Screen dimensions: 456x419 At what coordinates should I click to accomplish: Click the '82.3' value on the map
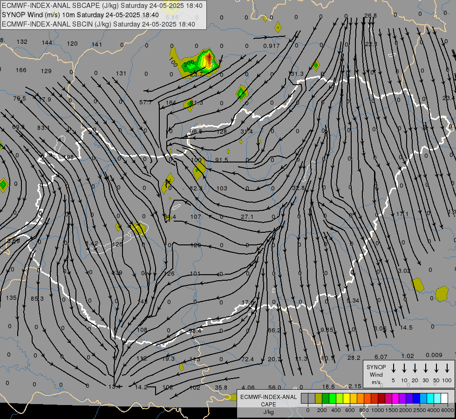(x=196, y=189)
